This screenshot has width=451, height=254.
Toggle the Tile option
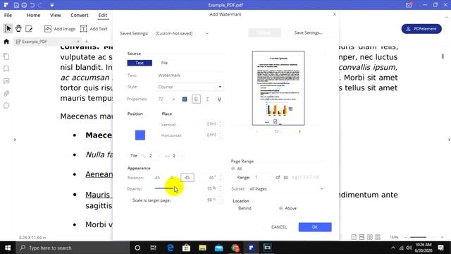[x=133, y=156]
